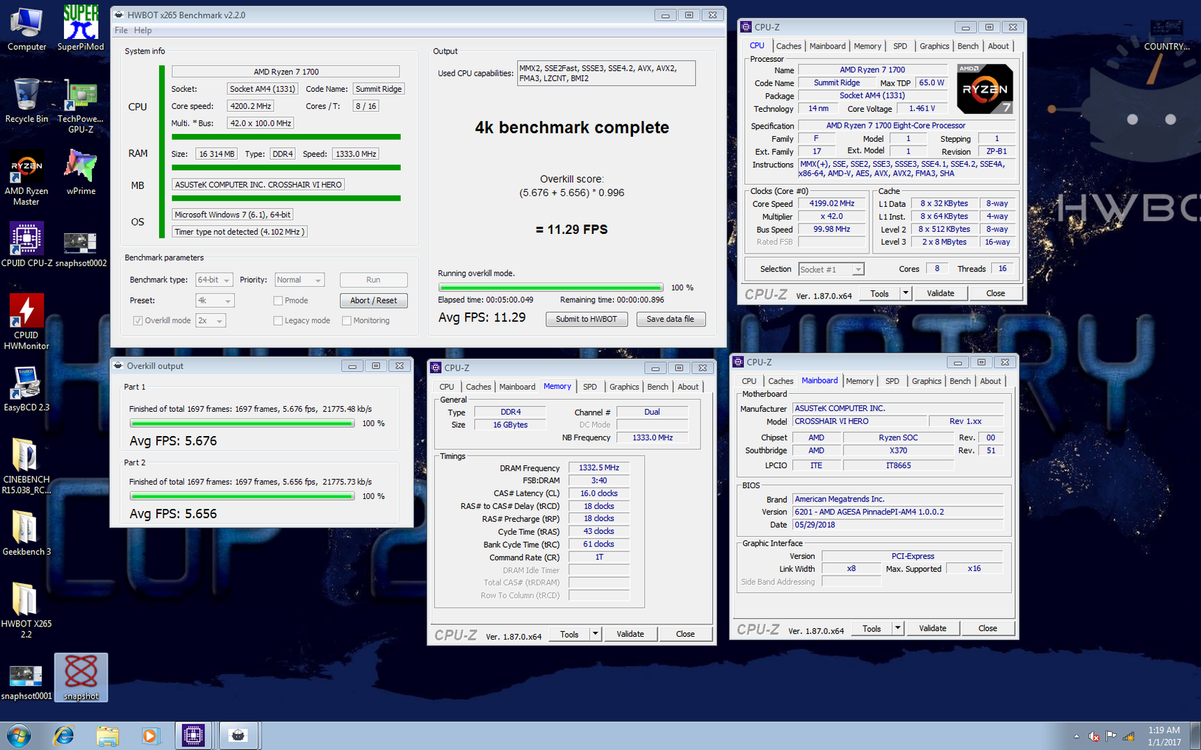Launch wPrime desktop icon

click(81, 173)
